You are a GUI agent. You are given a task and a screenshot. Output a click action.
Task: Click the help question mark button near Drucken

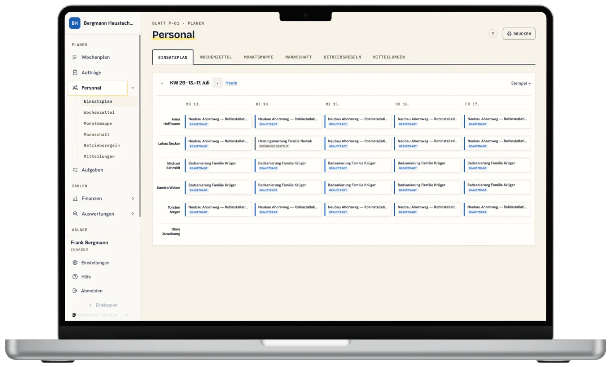pyautogui.click(x=493, y=34)
